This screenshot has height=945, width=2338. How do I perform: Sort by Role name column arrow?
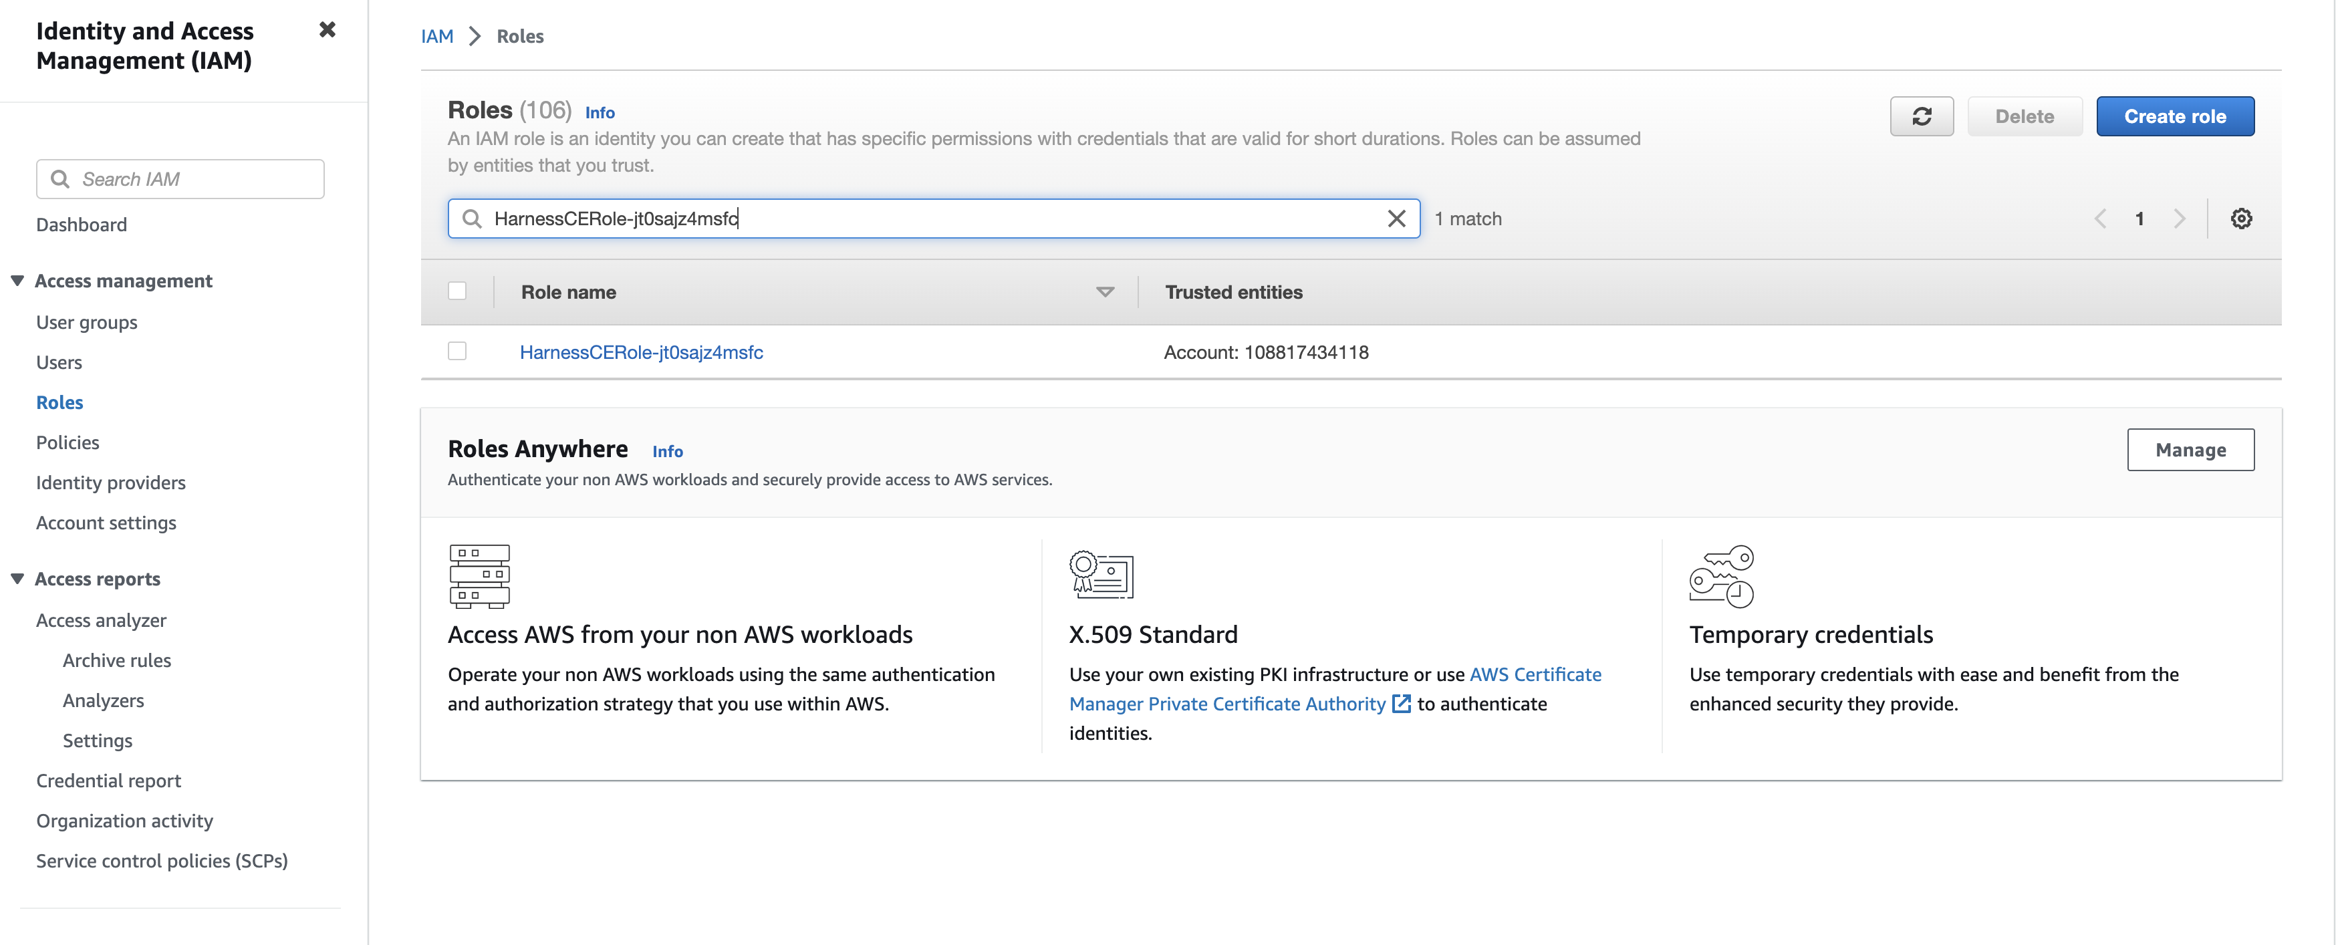click(1105, 292)
